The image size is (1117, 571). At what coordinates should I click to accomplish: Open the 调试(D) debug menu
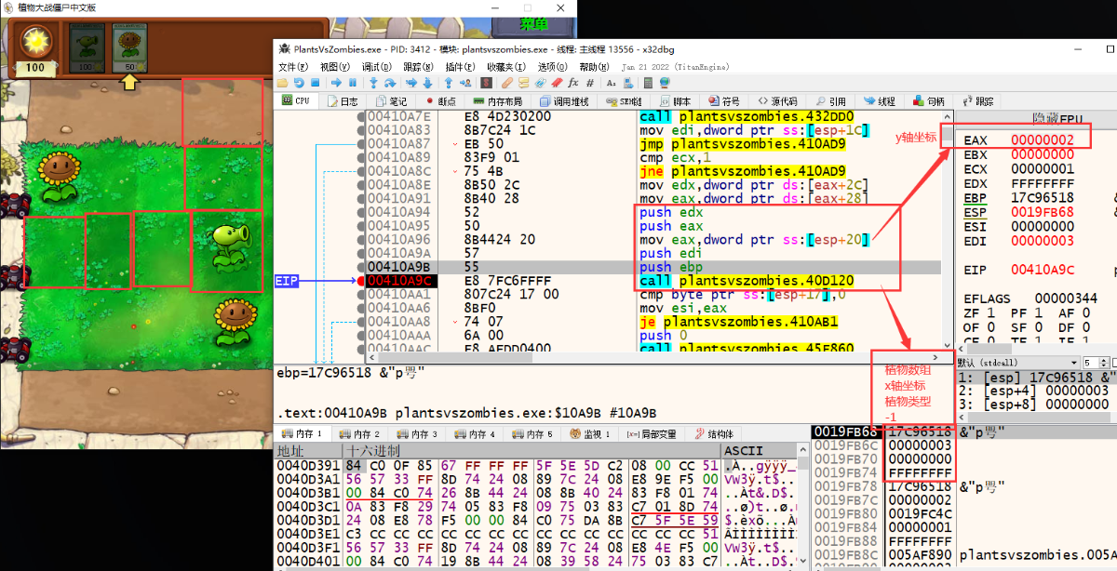coord(377,66)
